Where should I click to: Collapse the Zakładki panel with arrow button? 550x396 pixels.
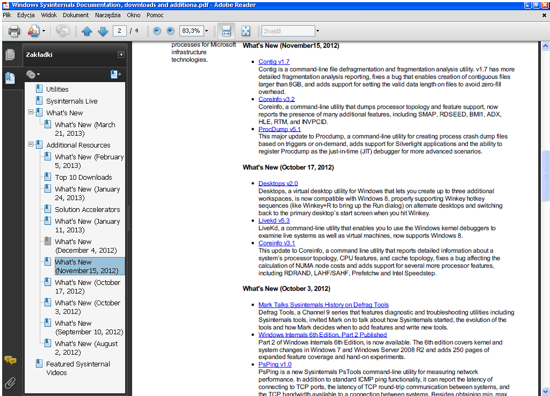(x=121, y=55)
